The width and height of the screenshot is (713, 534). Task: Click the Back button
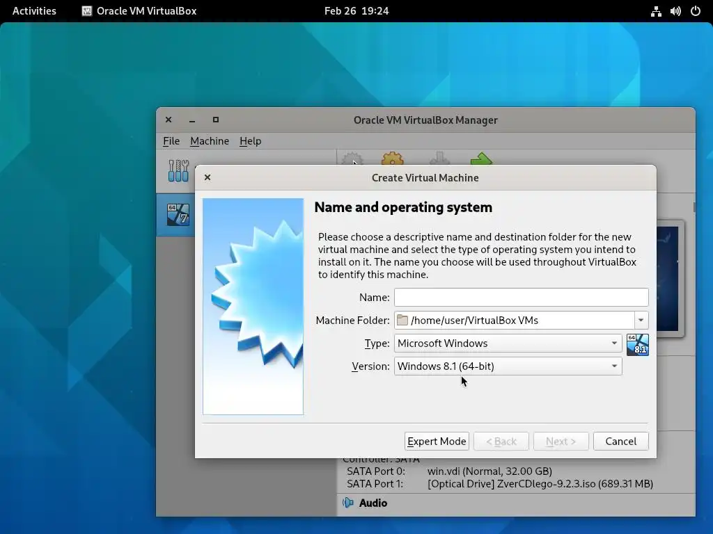click(501, 441)
